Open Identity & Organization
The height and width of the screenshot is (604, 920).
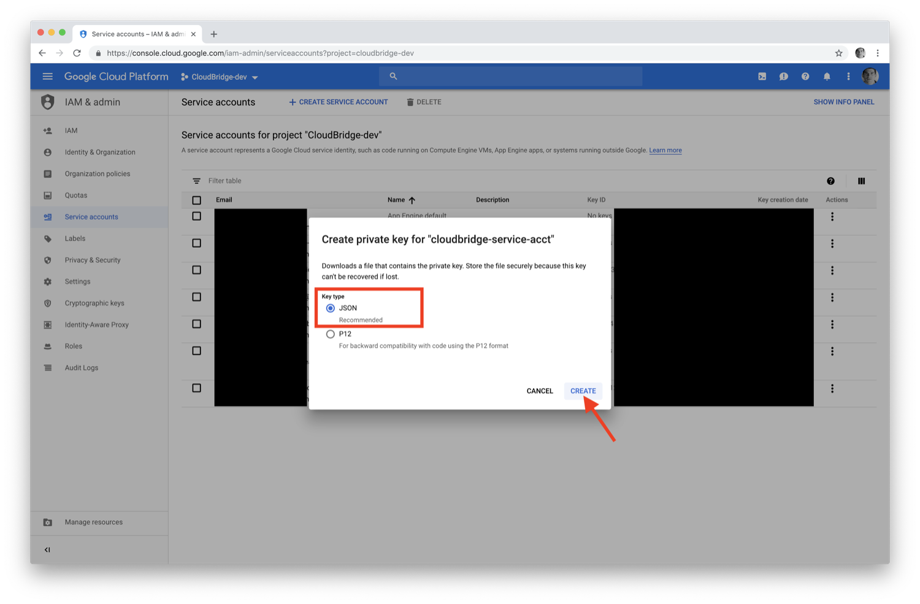[x=100, y=152]
